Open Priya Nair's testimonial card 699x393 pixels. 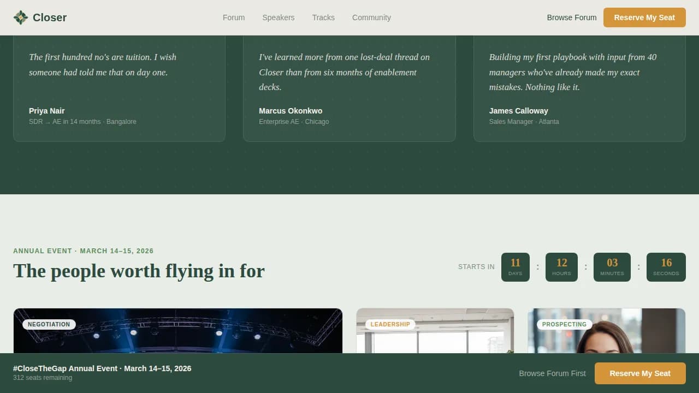(x=119, y=87)
